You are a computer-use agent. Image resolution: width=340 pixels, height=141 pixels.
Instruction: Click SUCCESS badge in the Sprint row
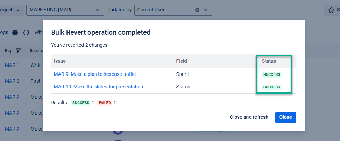click(272, 74)
